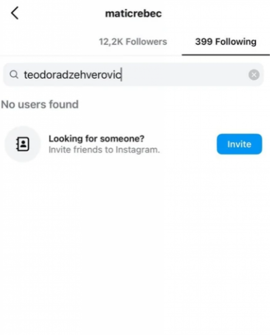
Task: Tap the blank area below Invite row
Action: 135,240
